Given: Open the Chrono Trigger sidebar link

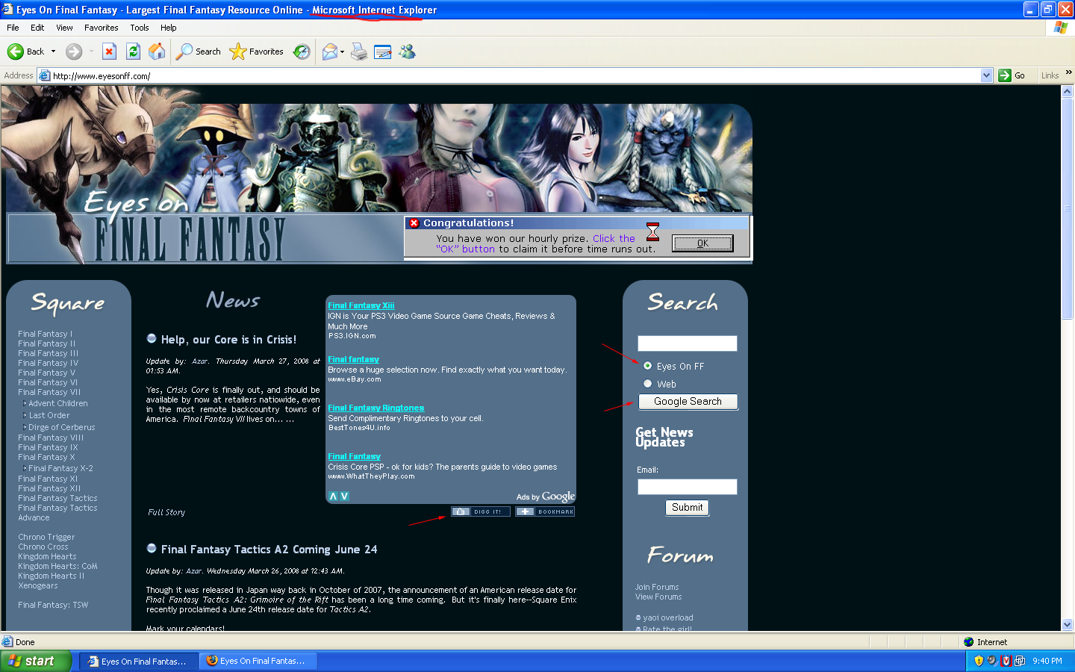Looking at the screenshot, I should (x=46, y=537).
